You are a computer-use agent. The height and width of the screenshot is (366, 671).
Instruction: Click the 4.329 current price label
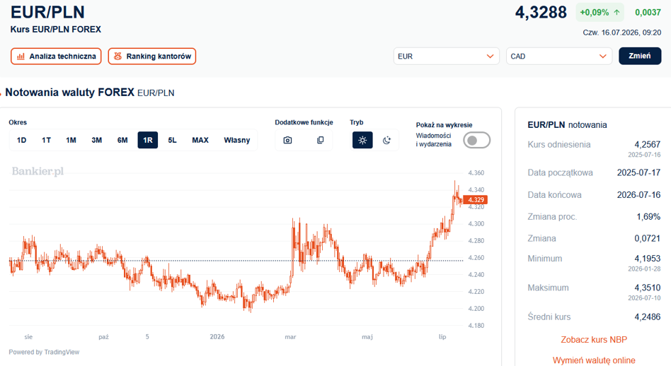pyautogui.click(x=476, y=200)
